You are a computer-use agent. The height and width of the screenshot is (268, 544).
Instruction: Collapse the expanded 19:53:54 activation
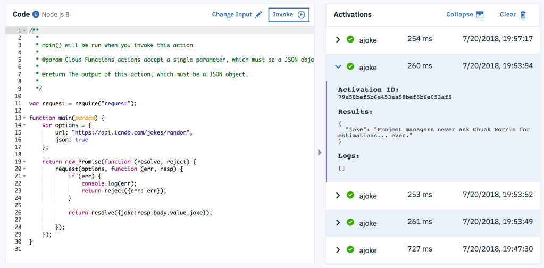click(x=338, y=66)
